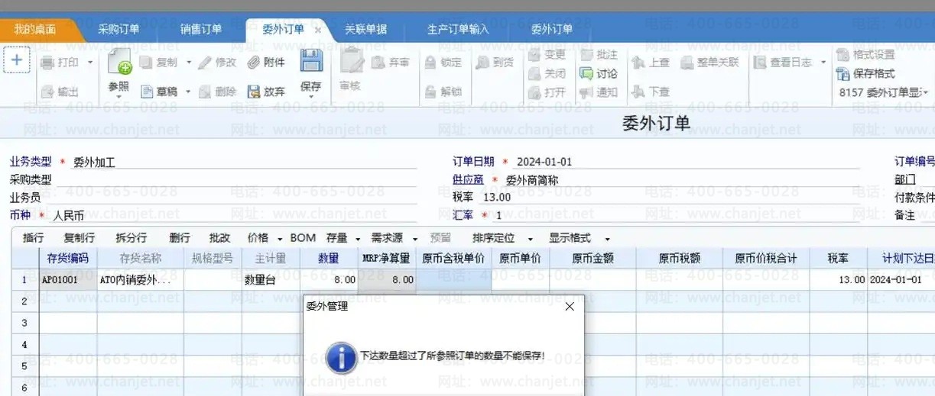Click the blue info icon in dialog

click(340, 356)
